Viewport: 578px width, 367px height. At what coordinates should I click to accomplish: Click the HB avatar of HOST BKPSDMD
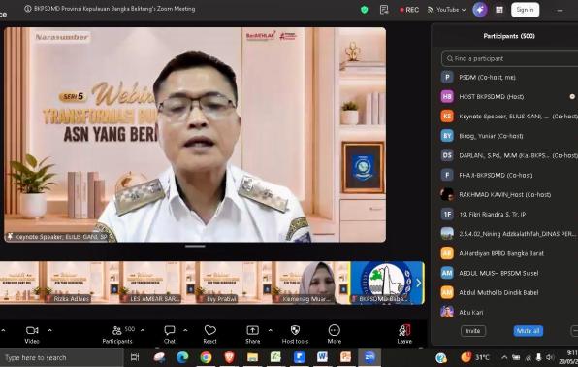tap(447, 97)
